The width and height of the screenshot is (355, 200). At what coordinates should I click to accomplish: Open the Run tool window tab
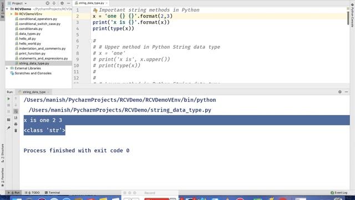(13, 193)
